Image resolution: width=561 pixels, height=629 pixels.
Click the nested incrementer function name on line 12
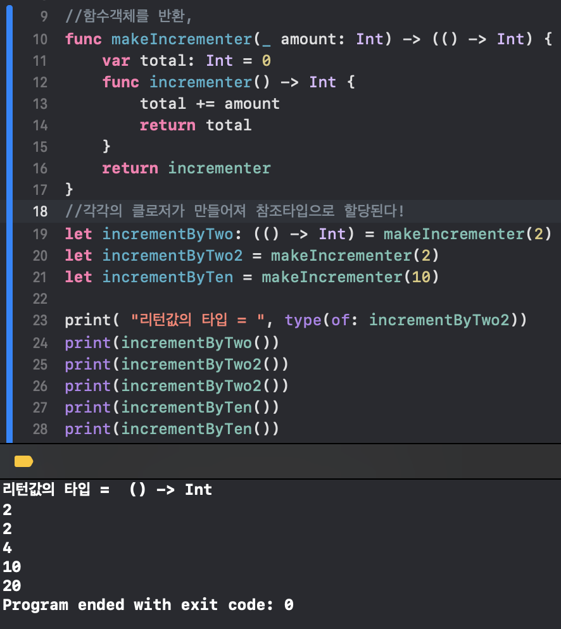click(201, 82)
